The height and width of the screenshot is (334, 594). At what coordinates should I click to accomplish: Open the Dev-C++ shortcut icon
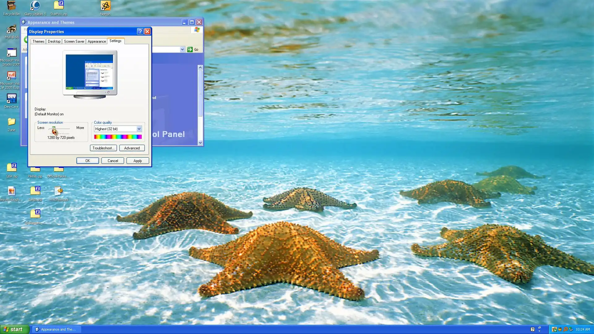point(11,99)
